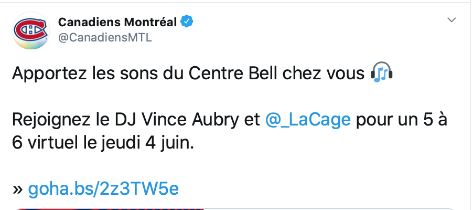Click the @CanadiensMTL handle

105,38
